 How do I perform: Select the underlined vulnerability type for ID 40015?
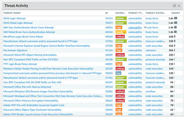click(x=135, y=27)
